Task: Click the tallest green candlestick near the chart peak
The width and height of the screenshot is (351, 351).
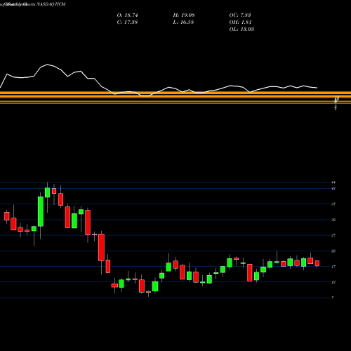Action: click(41, 211)
